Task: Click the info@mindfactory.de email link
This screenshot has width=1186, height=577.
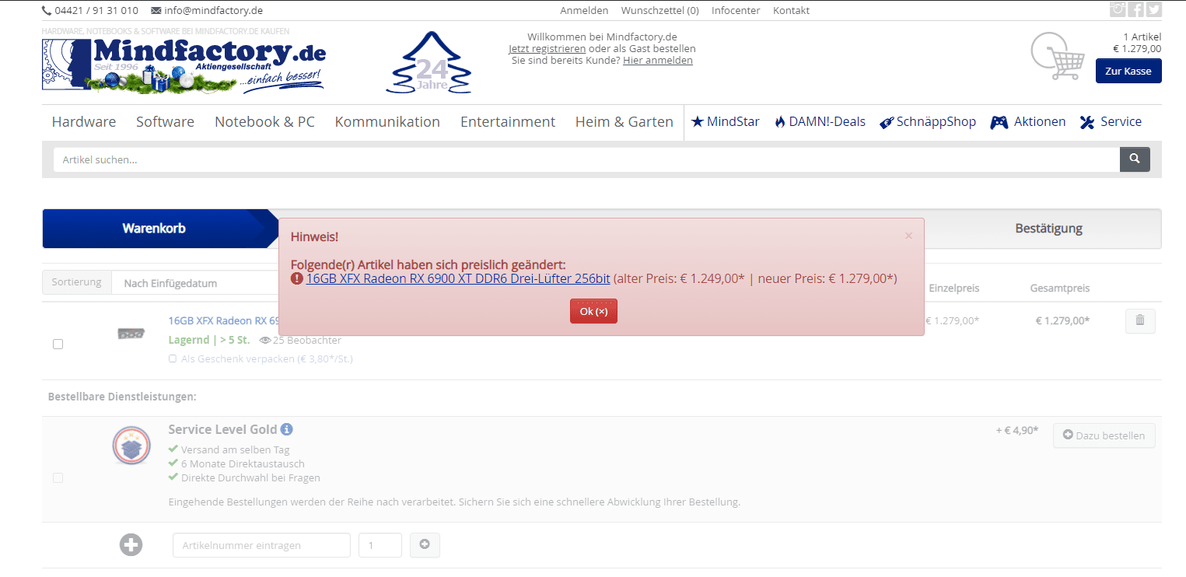Action: point(207,10)
